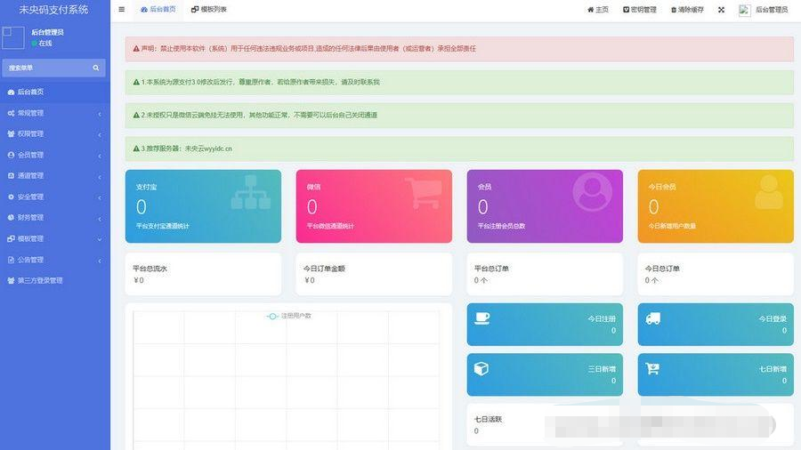Click the hierarchy icon on 支付宝 card
Viewport: 801px width, 450px height.
(x=250, y=192)
